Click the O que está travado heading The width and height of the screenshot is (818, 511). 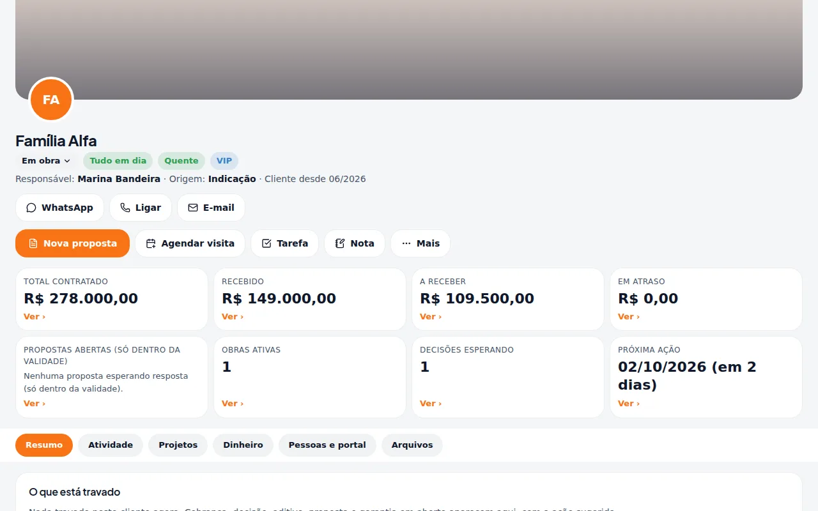tap(75, 492)
